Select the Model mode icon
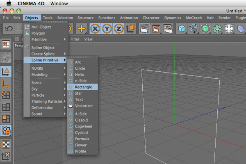 pos(6,72)
